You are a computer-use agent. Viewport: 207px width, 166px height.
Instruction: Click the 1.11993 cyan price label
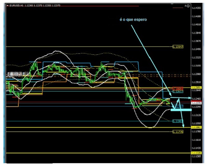coord(178,121)
